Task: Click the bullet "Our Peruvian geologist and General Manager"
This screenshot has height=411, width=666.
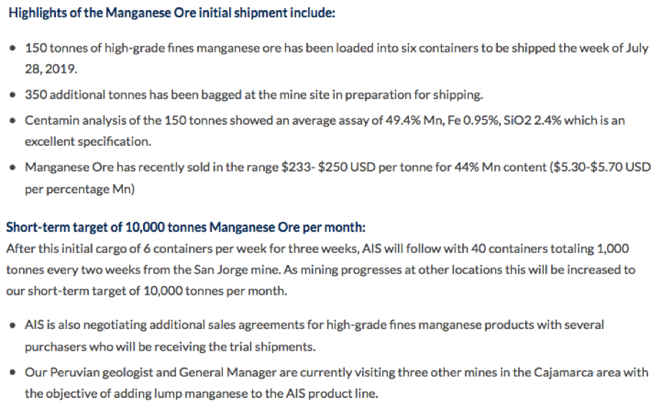Action: pyautogui.click(x=336, y=372)
